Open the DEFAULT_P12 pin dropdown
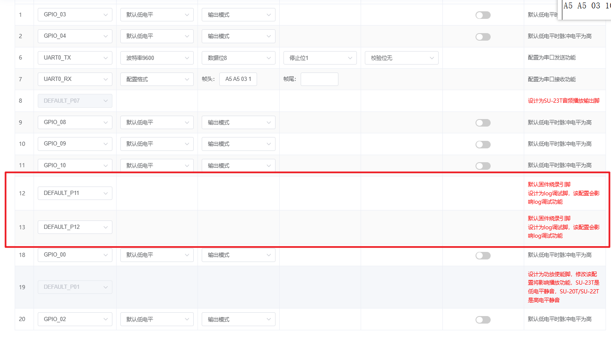The image size is (611, 337). [x=75, y=227]
